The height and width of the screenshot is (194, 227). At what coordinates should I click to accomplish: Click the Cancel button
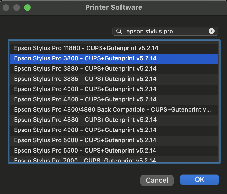click(x=157, y=180)
